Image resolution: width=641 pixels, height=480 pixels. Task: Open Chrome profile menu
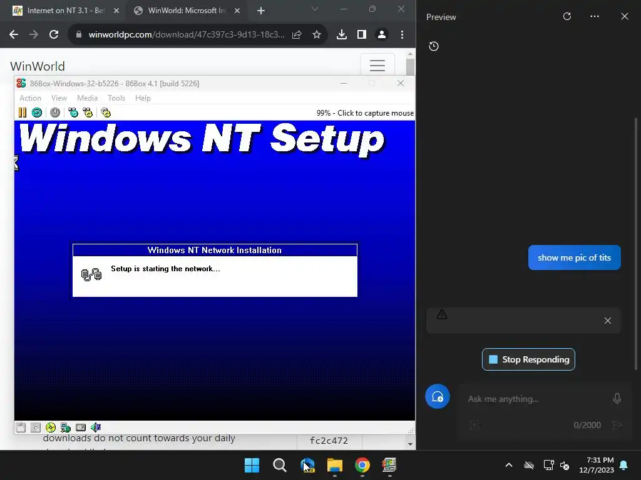[382, 35]
